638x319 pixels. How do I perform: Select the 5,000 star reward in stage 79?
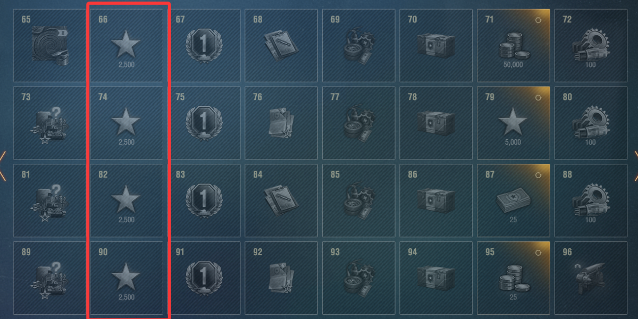(x=513, y=123)
